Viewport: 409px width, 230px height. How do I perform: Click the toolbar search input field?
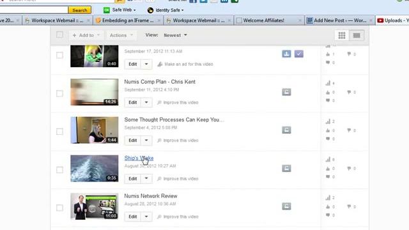pos(34,10)
